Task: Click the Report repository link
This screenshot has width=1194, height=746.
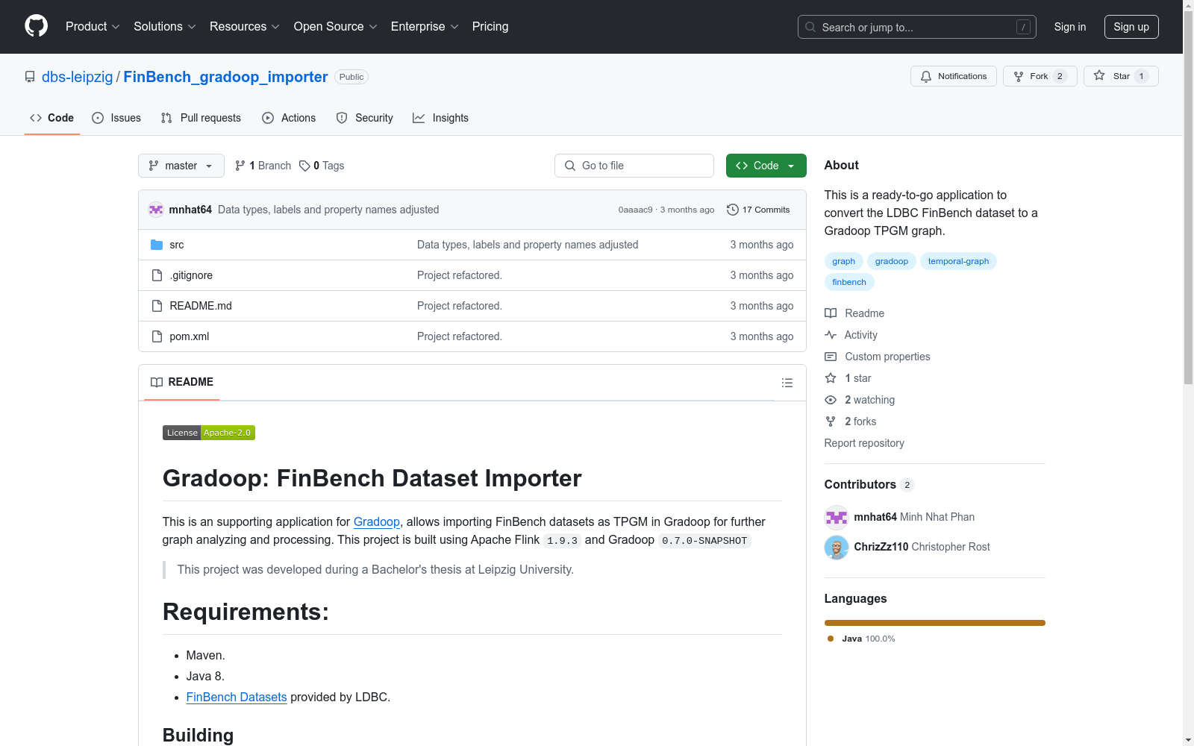Action: (864, 443)
